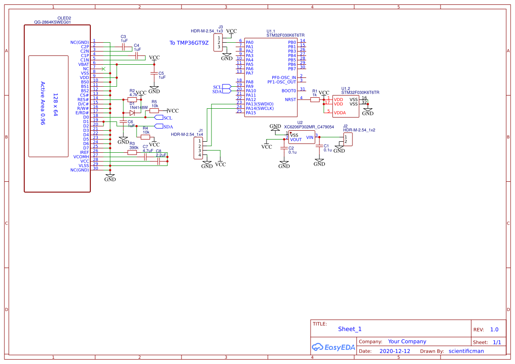Select the VCC power flag above R2

(140, 93)
